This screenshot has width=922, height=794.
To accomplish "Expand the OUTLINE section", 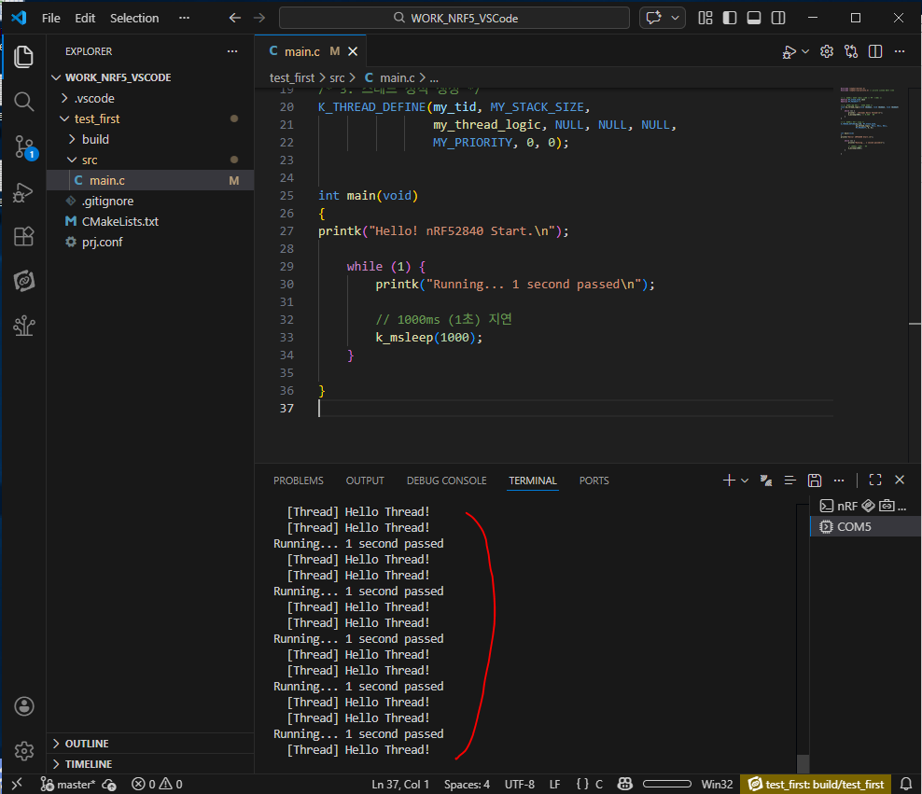I will [150, 744].
